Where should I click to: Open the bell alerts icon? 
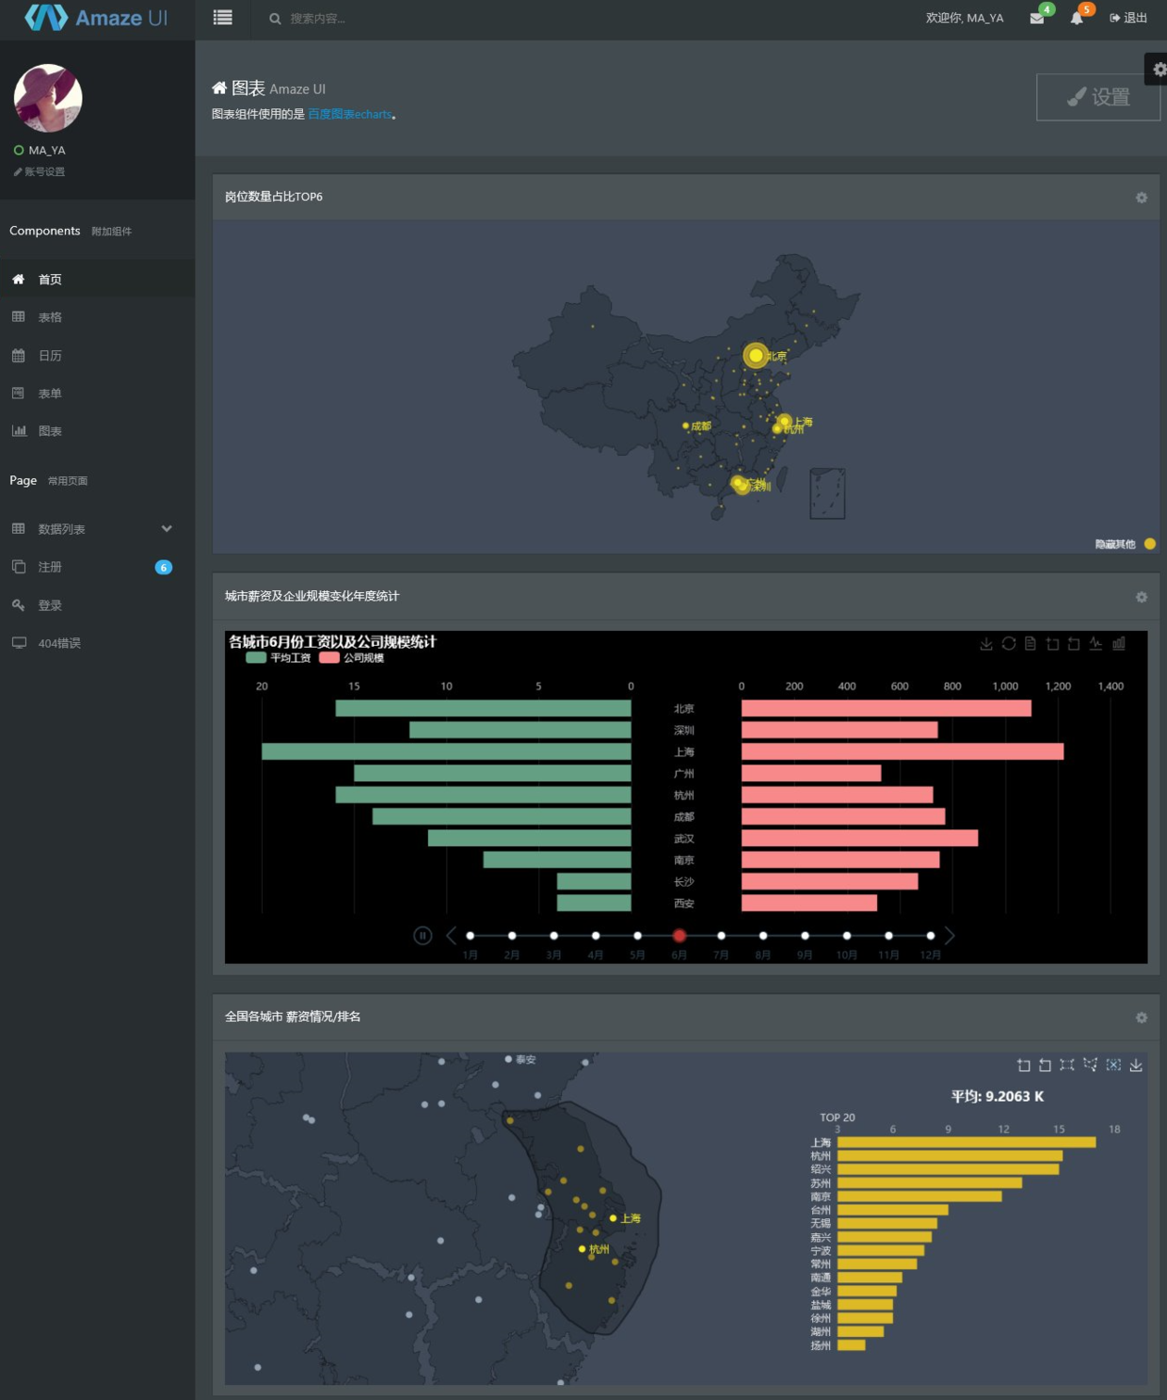point(1077,18)
